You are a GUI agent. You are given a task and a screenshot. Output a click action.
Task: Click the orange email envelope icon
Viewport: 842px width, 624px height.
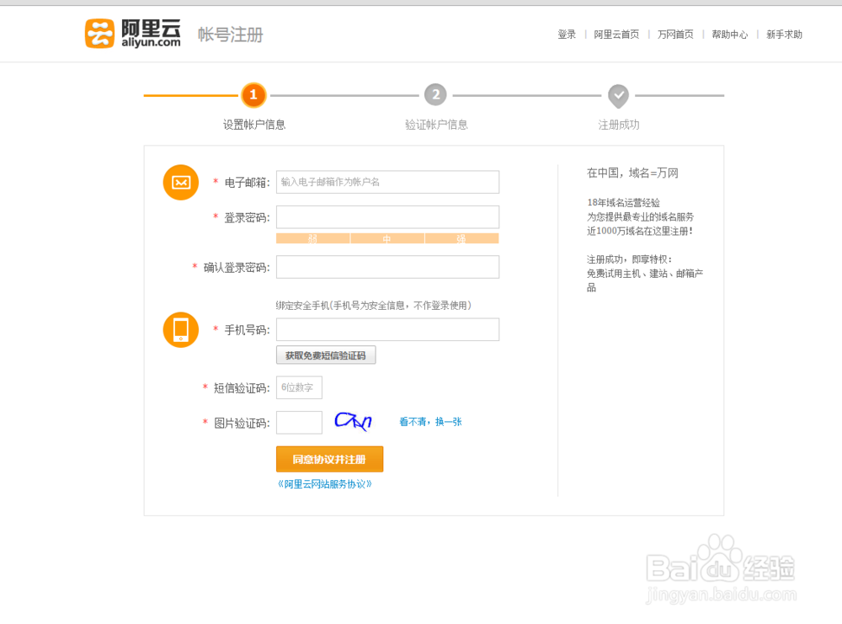point(180,182)
